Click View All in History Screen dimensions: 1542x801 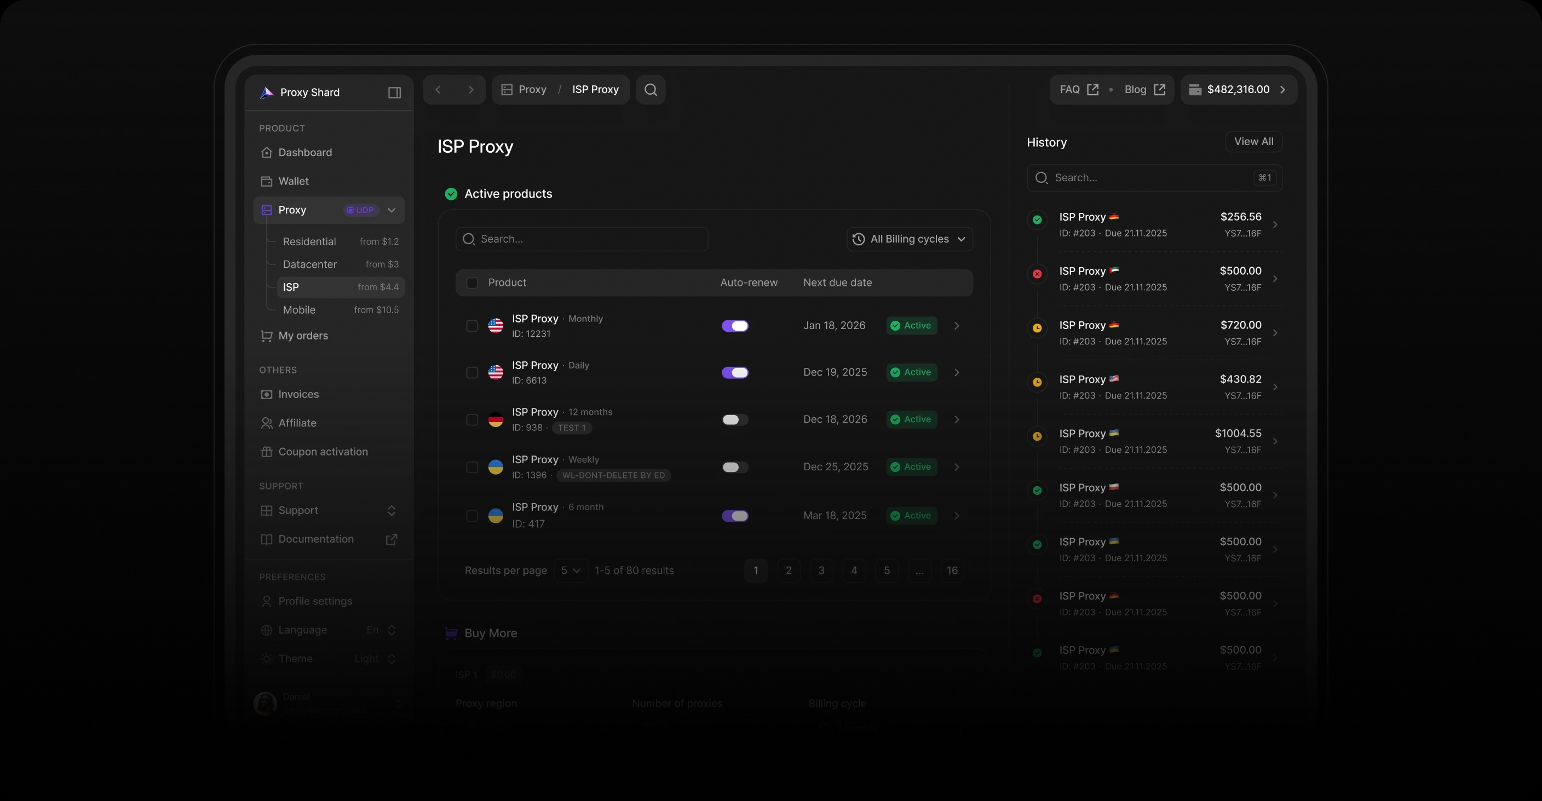tap(1253, 142)
